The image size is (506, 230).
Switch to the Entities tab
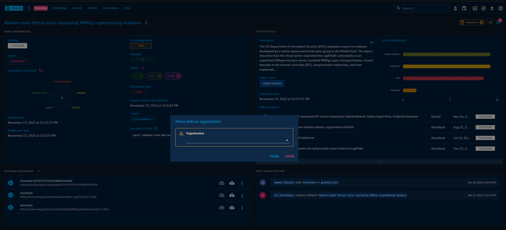(92, 8)
